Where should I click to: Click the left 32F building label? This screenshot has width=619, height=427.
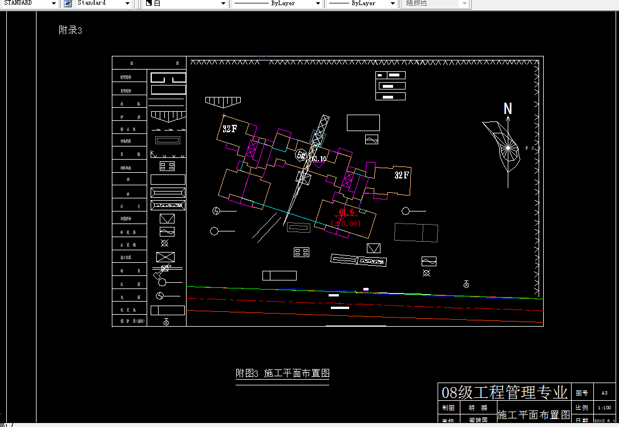pyautogui.click(x=230, y=128)
